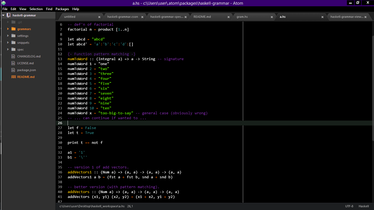Viewport: 374px width, 210px height.
Task: Click the "too-big-to-say" string on line 24
Action: (116, 113)
